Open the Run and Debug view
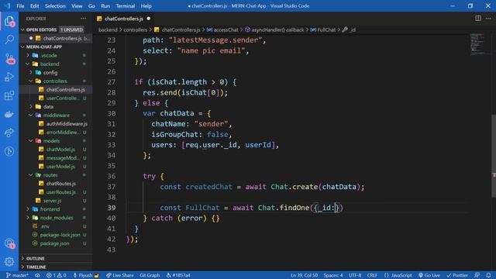The image size is (496, 279). point(9,77)
